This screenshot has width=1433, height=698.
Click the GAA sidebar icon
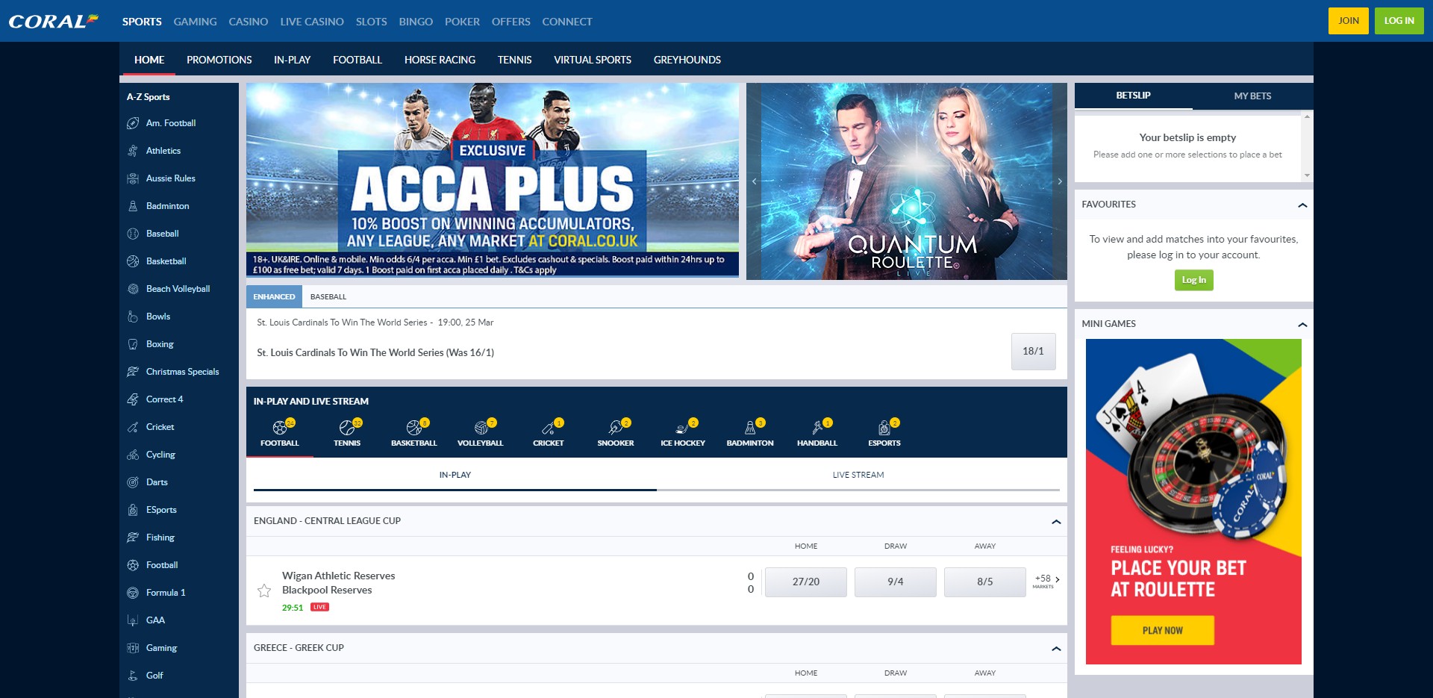133,620
